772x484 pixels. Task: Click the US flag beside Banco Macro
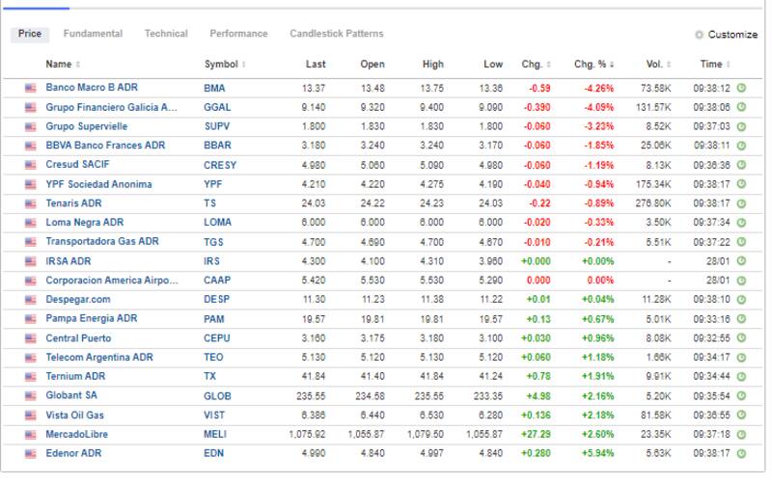[31, 88]
